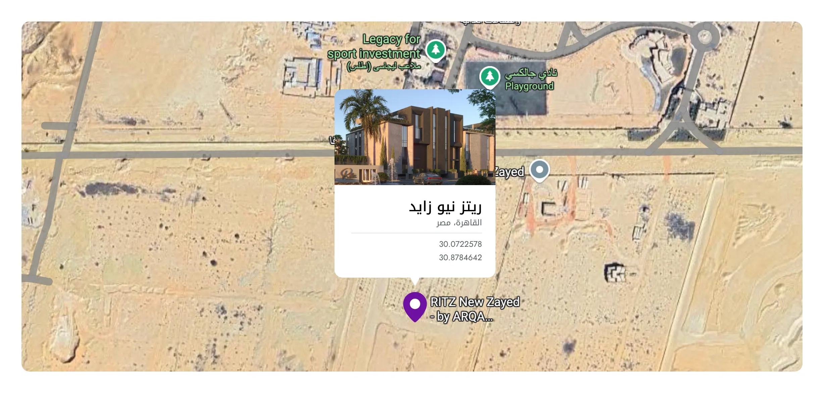
Task: Click the longitude value 30.8784642
Action: point(460,258)
